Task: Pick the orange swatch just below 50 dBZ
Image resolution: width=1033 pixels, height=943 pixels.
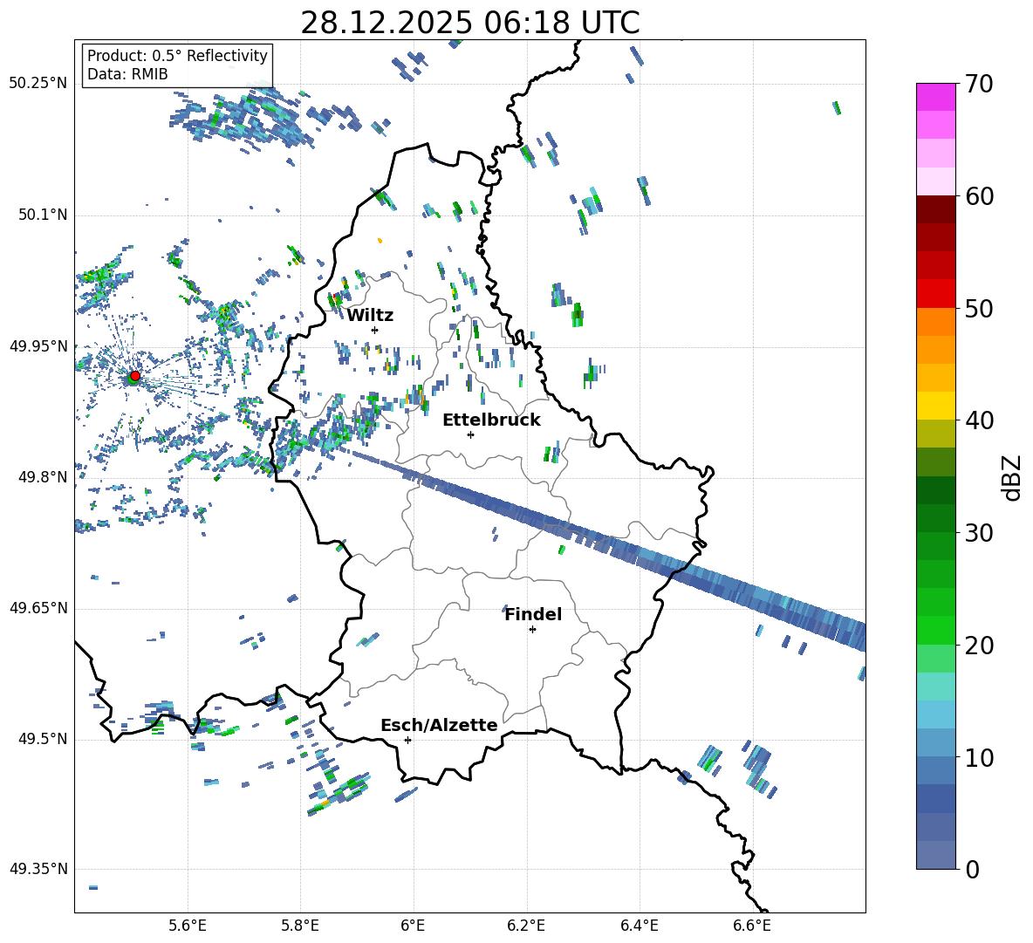Action: pyautogui.click(x=936, y=321)
